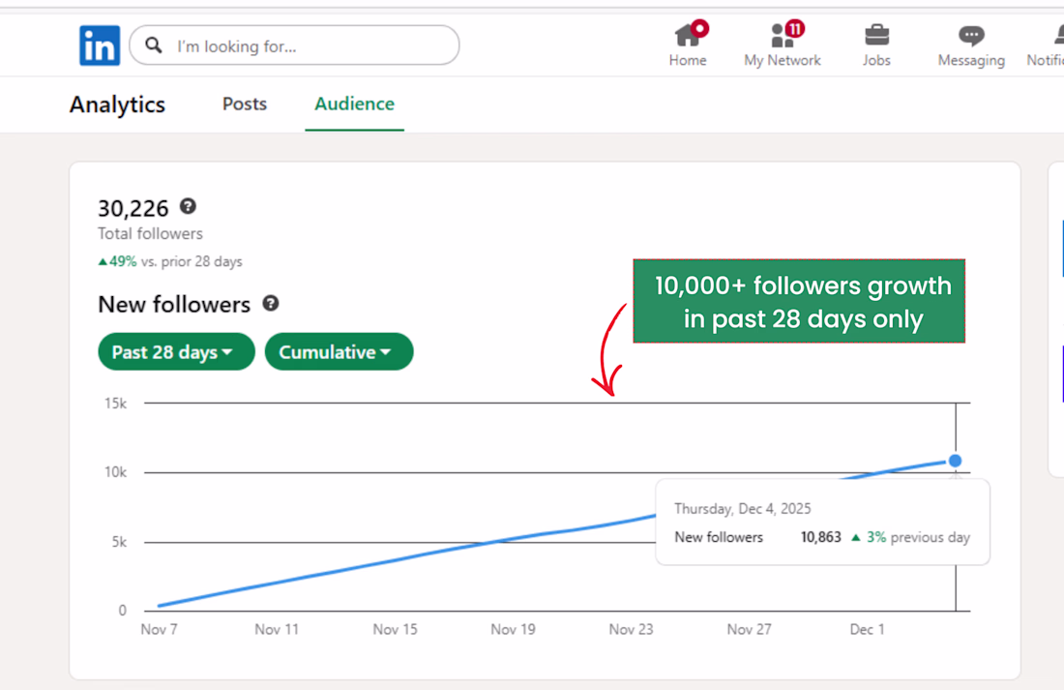Click help icon next to New followers
This screenshot has width=1064, height=690.
click(271, 303)
